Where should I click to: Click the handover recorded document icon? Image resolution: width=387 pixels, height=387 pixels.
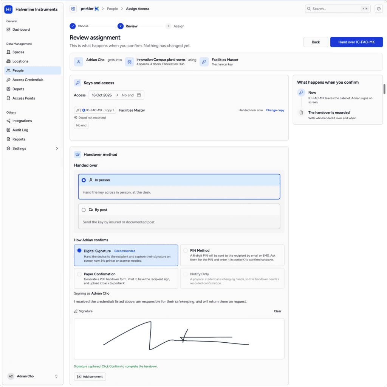coord(301,112)
